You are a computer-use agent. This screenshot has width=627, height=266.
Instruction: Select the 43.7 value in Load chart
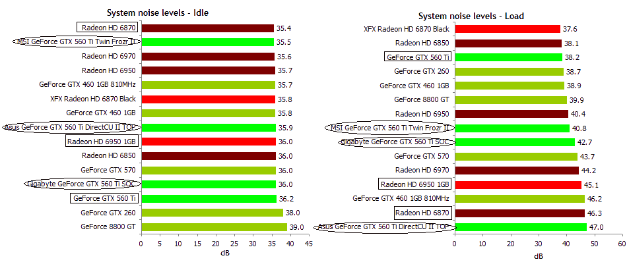pos(587,157)
